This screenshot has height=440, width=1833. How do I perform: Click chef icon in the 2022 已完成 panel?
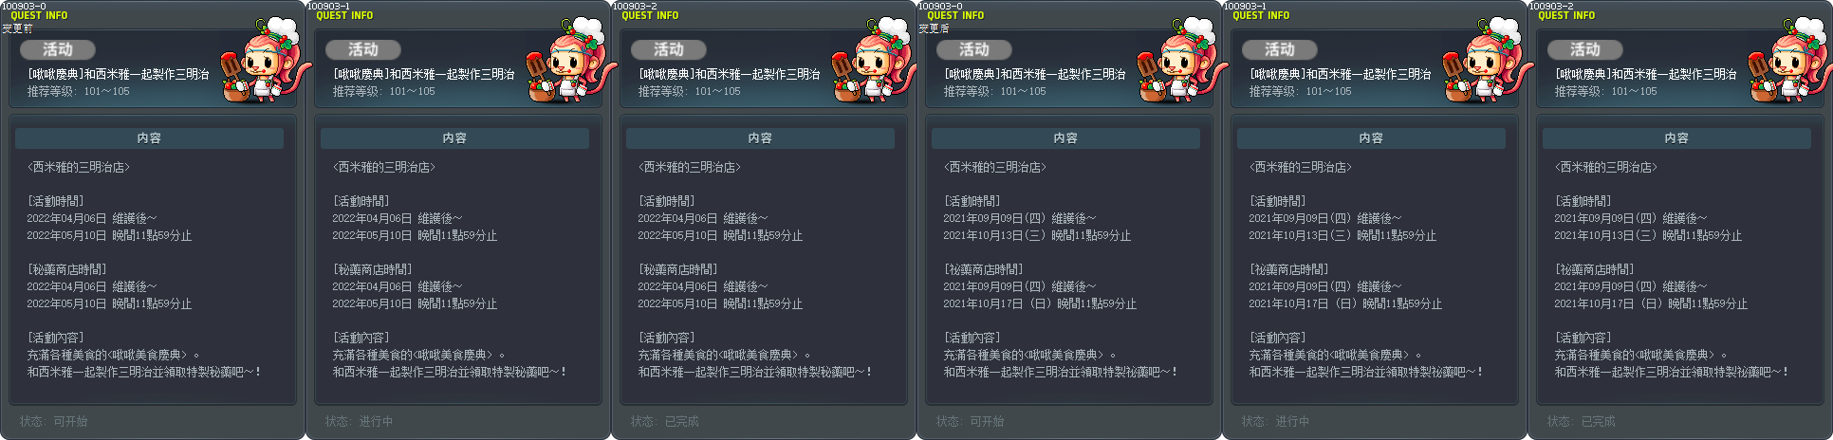click(869, 59)
